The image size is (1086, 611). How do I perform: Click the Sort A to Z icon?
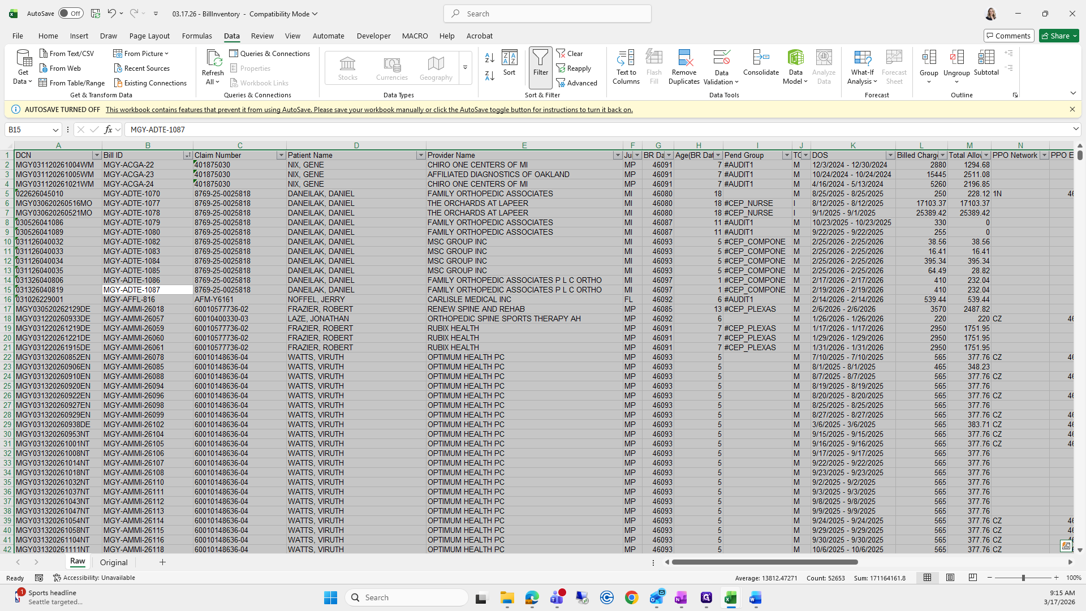(490, 58)
